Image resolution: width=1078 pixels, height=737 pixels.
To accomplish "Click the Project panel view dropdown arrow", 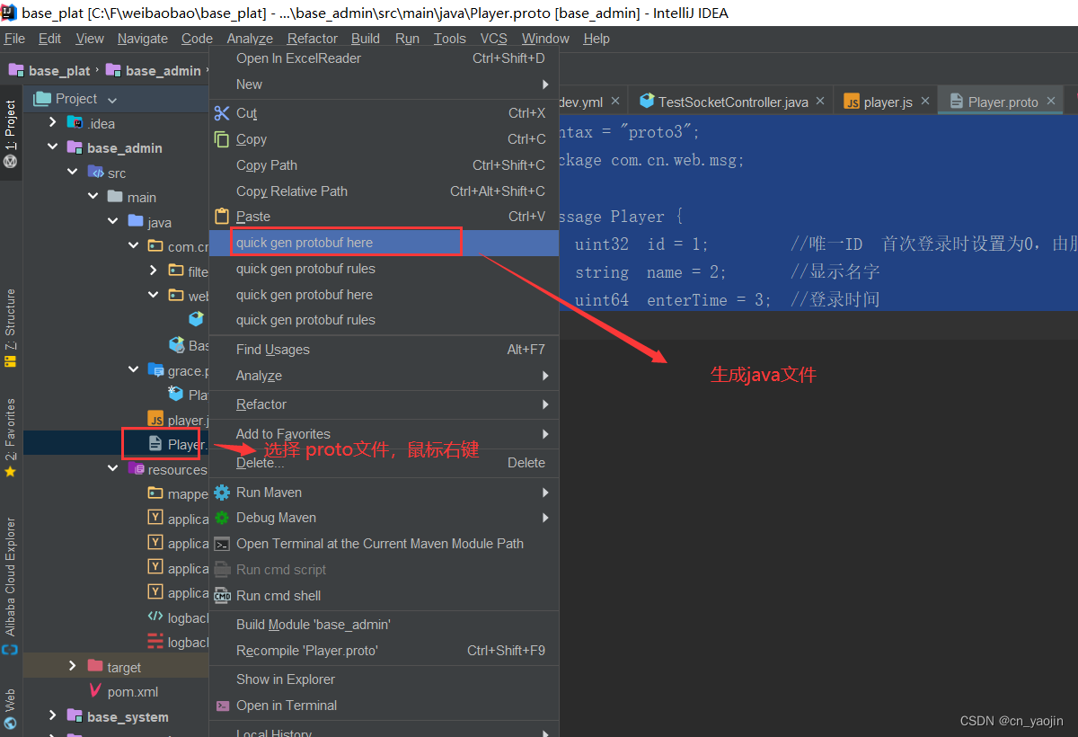I will [111, 99].
